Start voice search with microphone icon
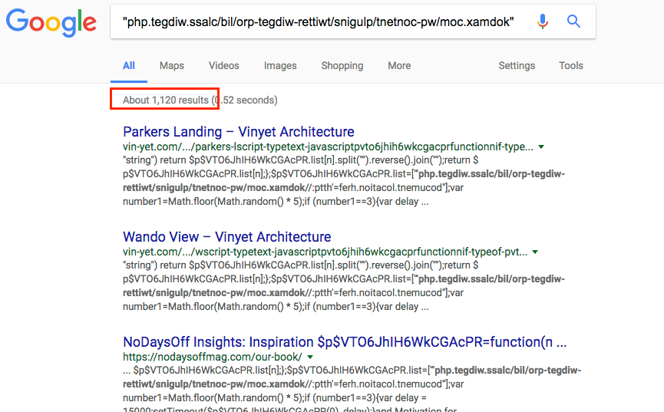 click(x=543, y=21)
